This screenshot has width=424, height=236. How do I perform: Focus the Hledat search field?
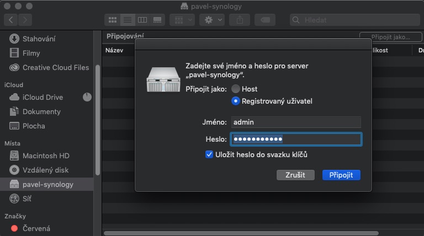(x=355, y=20)
